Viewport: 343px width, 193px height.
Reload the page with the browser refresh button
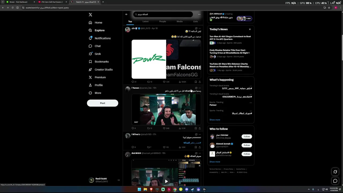point(12,8)
